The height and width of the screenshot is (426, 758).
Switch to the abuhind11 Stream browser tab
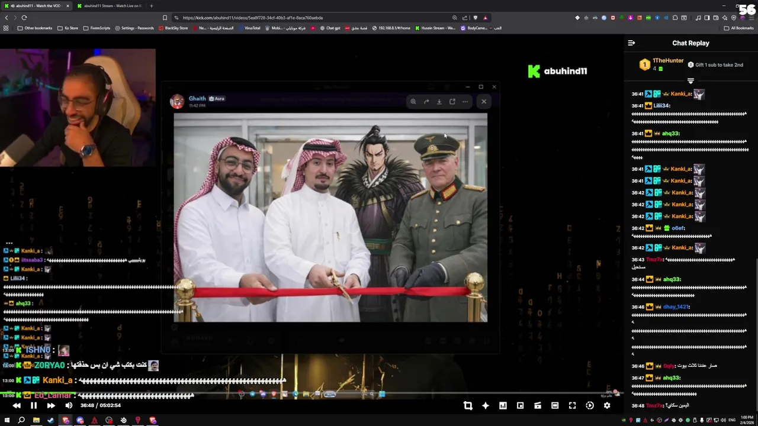[110, 6]
